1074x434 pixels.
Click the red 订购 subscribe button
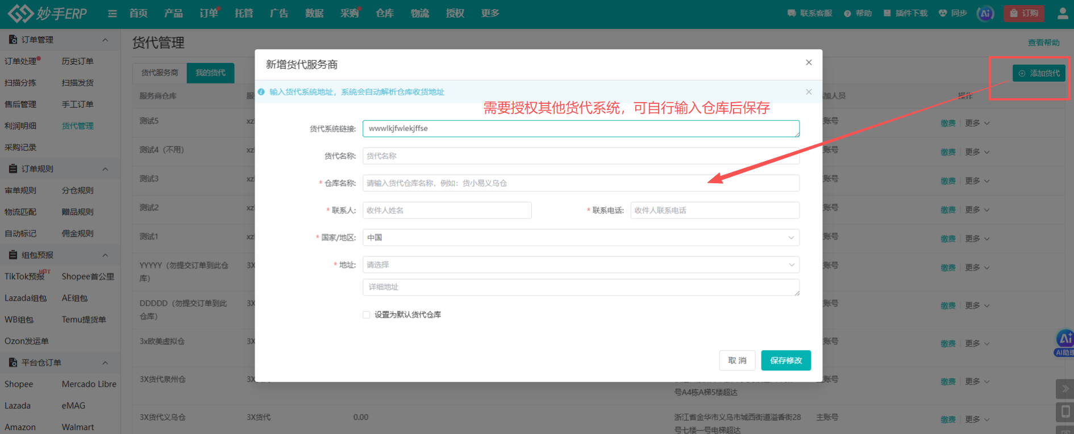[x=1024, y=13]
